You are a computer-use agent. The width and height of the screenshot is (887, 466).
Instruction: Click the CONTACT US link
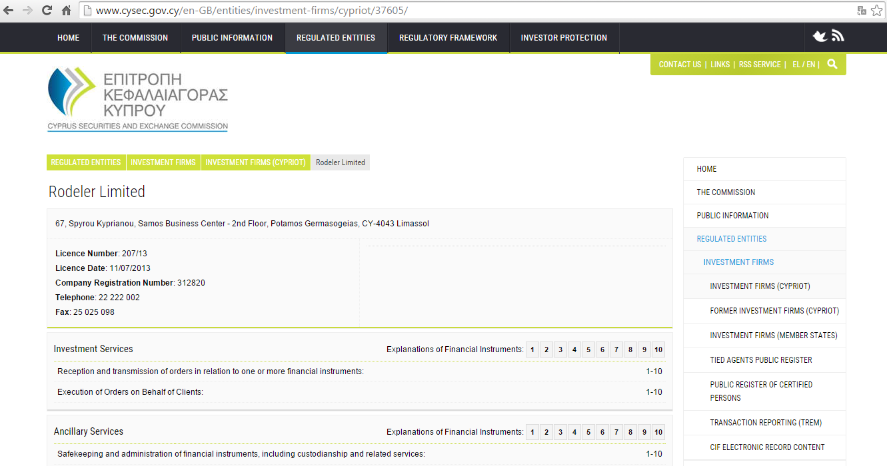point(680,65)
